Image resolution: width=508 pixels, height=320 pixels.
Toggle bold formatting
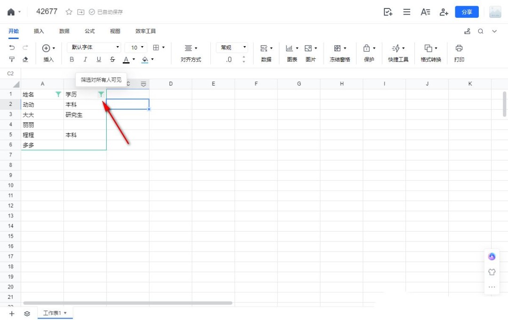click(x=71, y=59)
